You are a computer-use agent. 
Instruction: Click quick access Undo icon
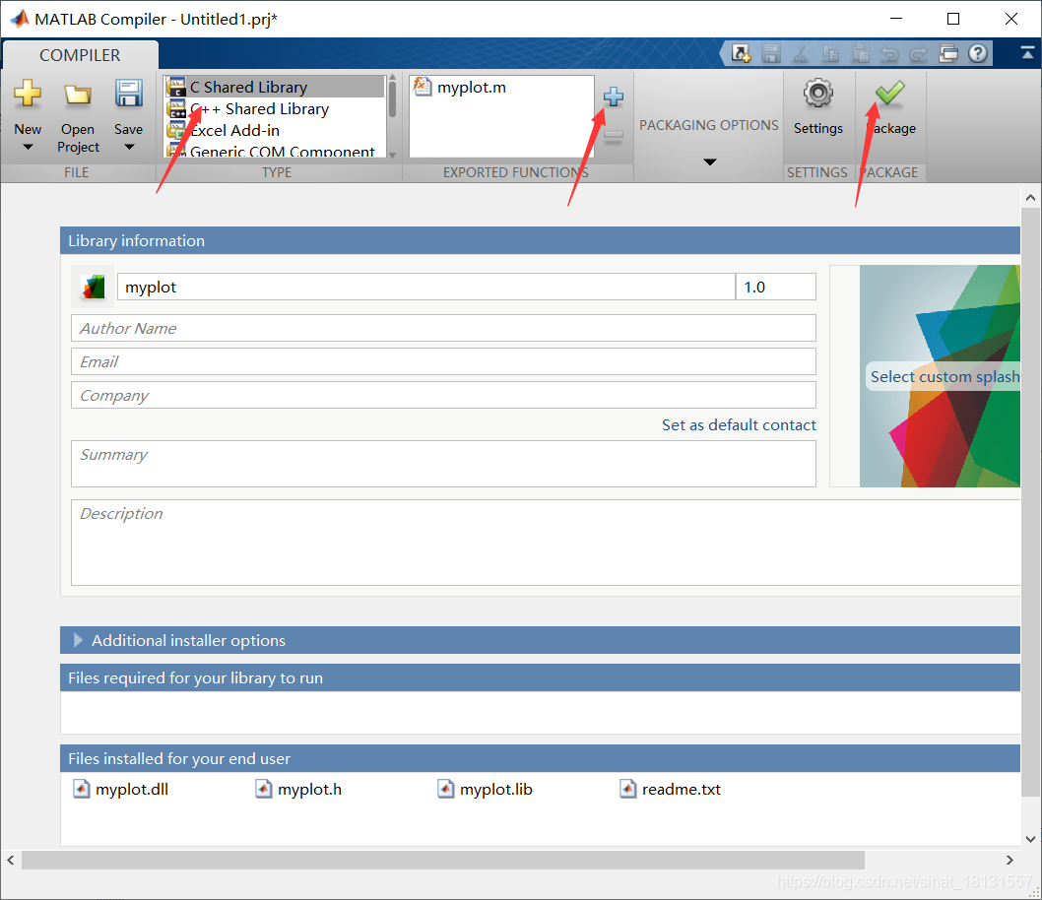889,53
